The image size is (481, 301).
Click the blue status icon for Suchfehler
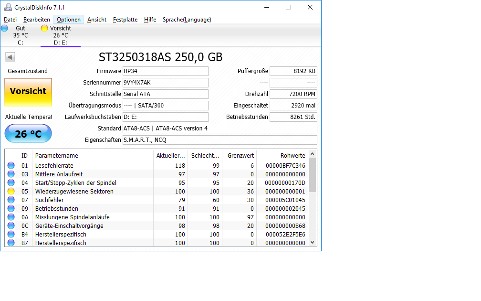pyautogui.click(x=11, y=200)
